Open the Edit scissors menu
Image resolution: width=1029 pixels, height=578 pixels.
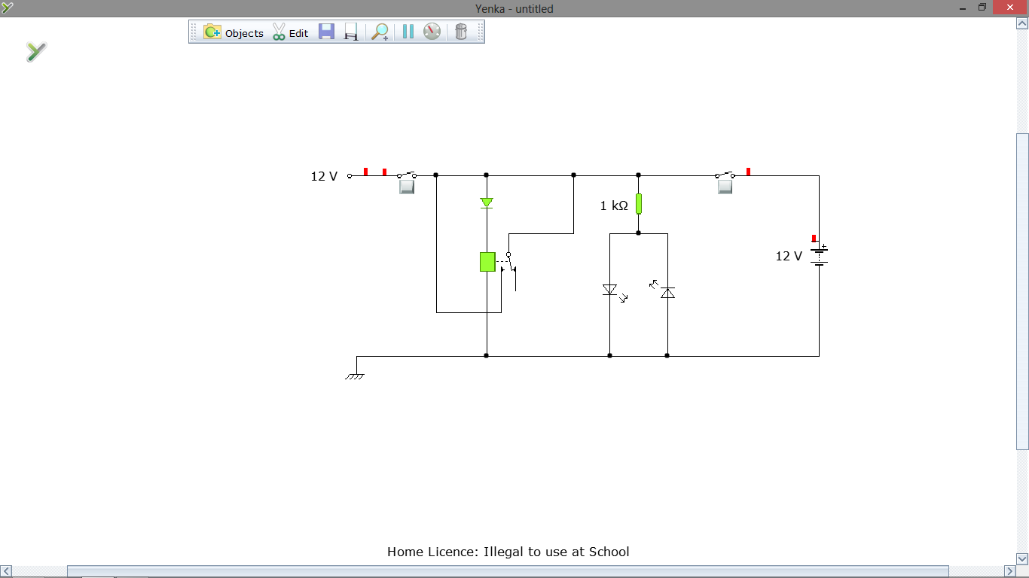click(290, 32)
